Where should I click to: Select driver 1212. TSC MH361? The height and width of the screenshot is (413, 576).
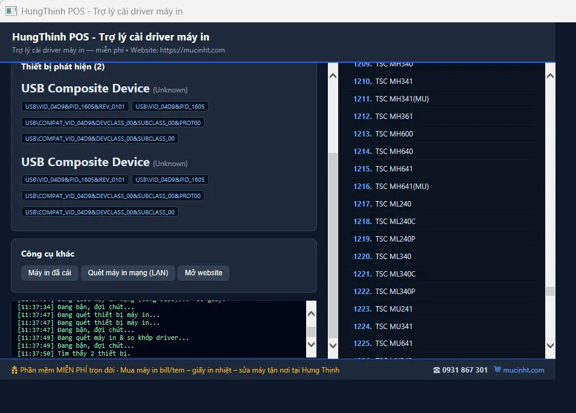pos(443,116)
